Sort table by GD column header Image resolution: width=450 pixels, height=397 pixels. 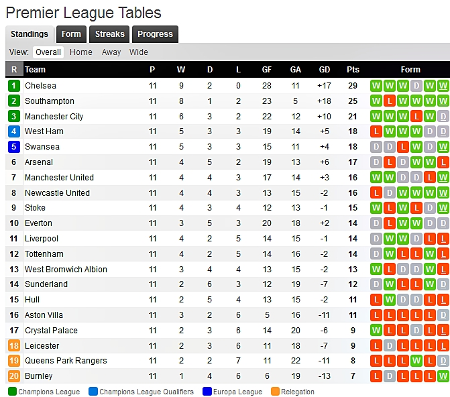click(325, 70)
